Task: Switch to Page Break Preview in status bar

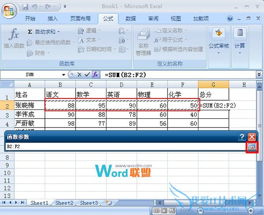Action: point(172,211)
